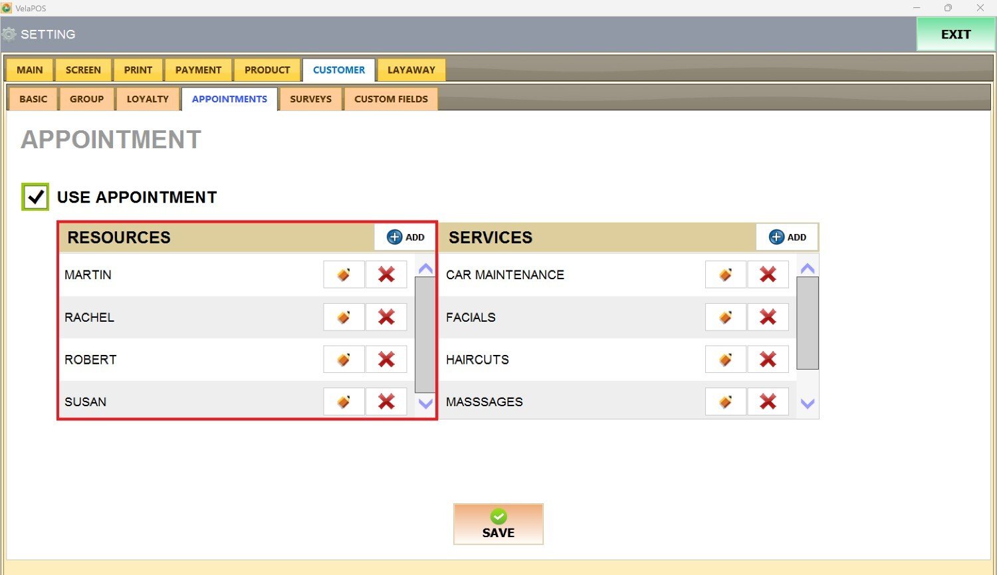Delete the FACIALS service
This screenshot has height=575, width=997.
pos(768,317)
